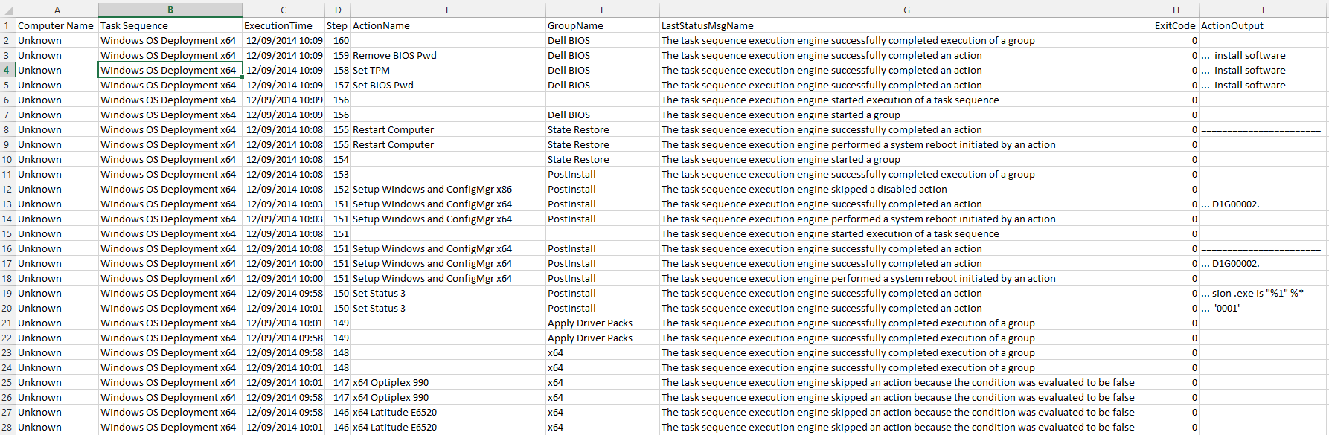Click the select-all corner of the sheet
Image resolution: width=1329 pixels, height=435 pixels.
point(7,10)
